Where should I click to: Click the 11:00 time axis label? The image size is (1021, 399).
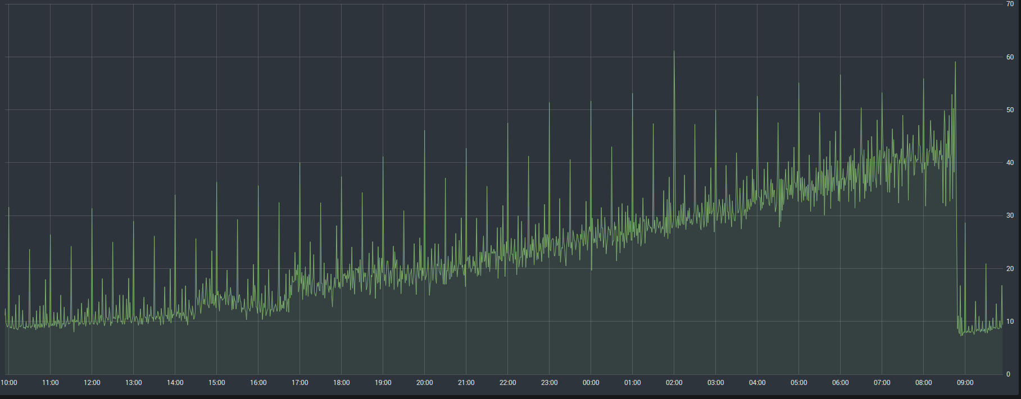click(x=51, y=383)
